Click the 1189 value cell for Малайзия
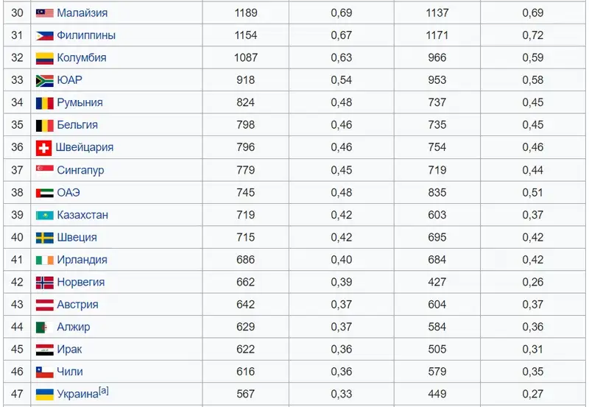Screen dimensions: 589x407 [x=245, y=13]
